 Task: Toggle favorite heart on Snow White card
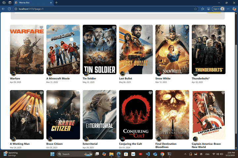pyautogui.click(x=187, y=27)
